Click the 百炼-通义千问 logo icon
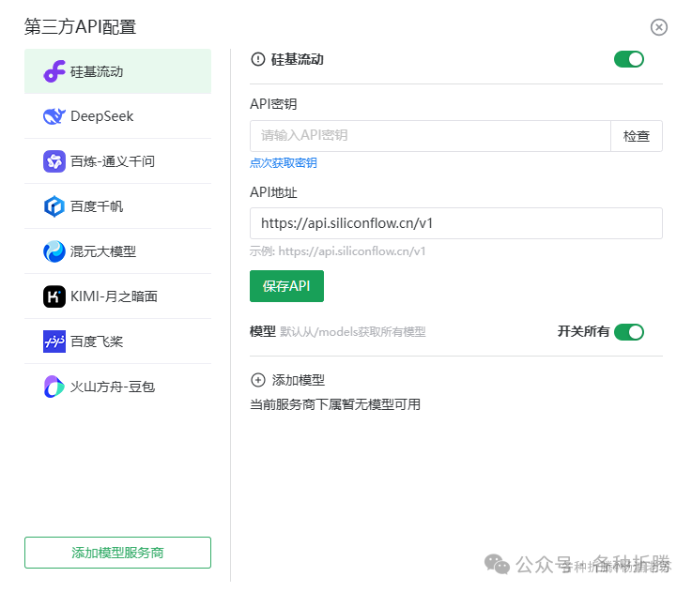This screenshot has width=692, height=592. coord(54,161)
